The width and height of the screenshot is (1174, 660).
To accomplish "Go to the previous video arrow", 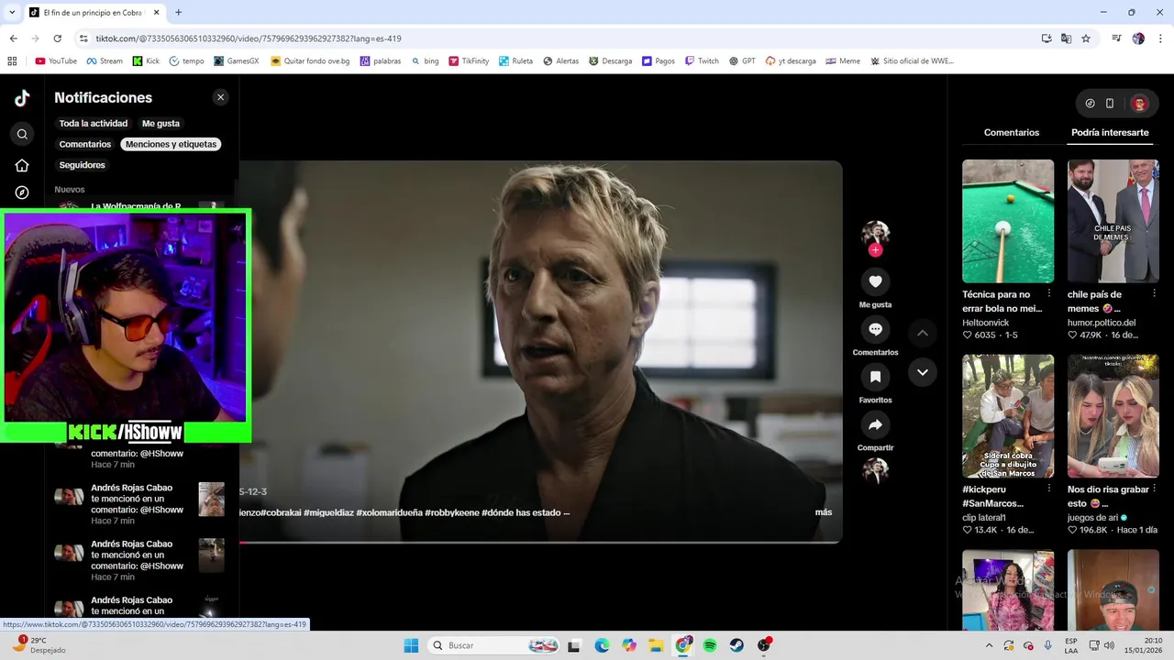I will click(923, 333).
